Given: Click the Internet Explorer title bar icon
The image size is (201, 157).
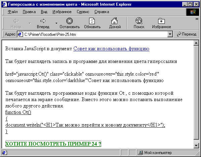Looking at the screenshot, I should click(5, 4).
